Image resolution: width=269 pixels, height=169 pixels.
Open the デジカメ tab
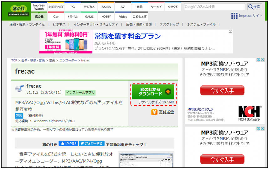click(x=89, y=7)
